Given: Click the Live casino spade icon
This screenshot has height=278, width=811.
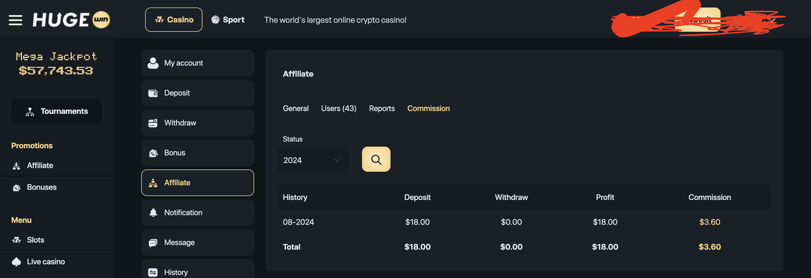Looking at the screenshot, I should point(16,262).
